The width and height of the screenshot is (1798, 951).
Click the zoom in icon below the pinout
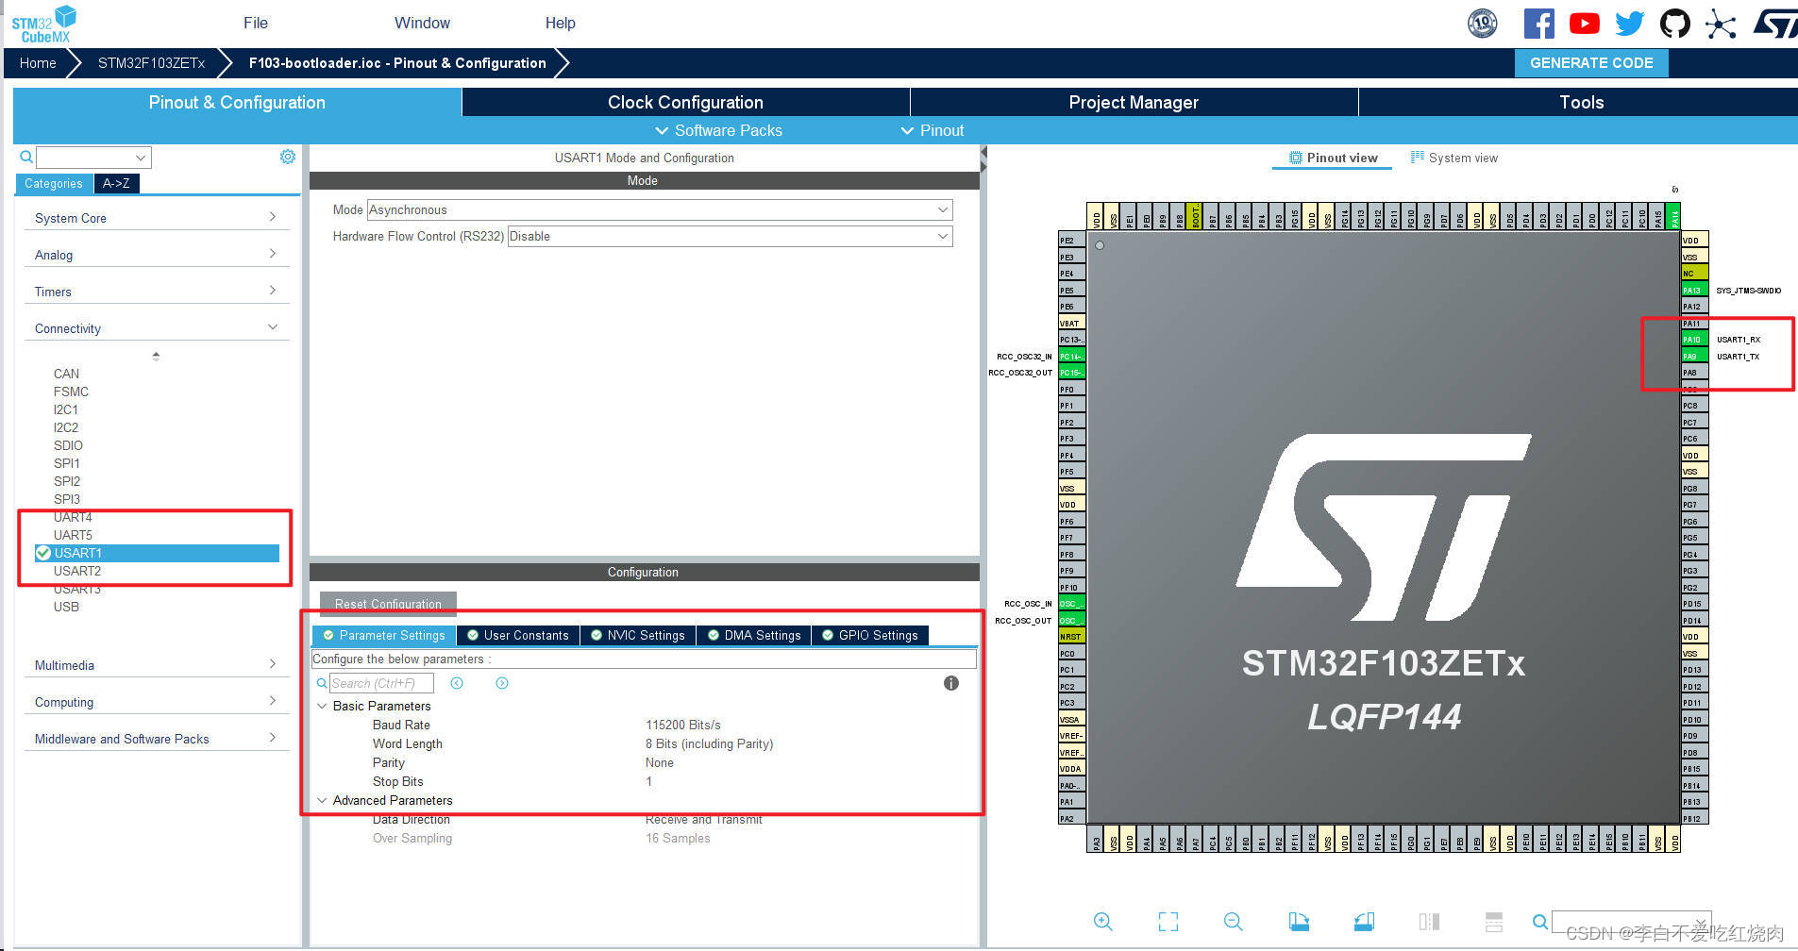(1102, 922)
